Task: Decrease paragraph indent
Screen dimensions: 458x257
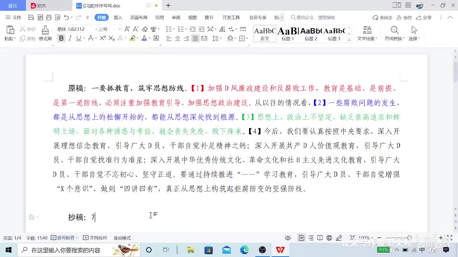Action: pos(193,29)
